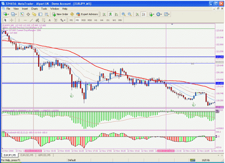This screenshot has height=163, width=225.
Task: Switch timeframe to H4
Action: coord(102,20)
